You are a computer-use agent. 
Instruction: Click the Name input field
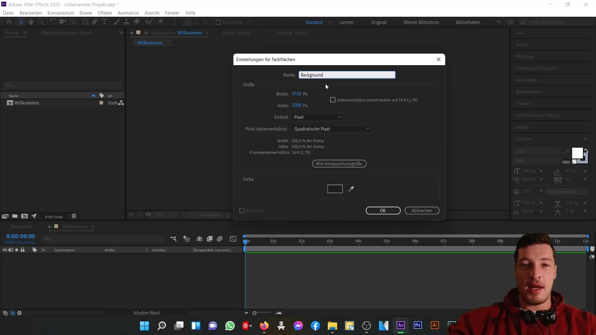[x=348, y=75]
